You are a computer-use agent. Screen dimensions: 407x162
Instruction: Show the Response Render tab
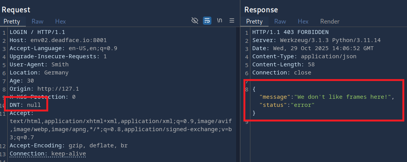click(330, 22)
